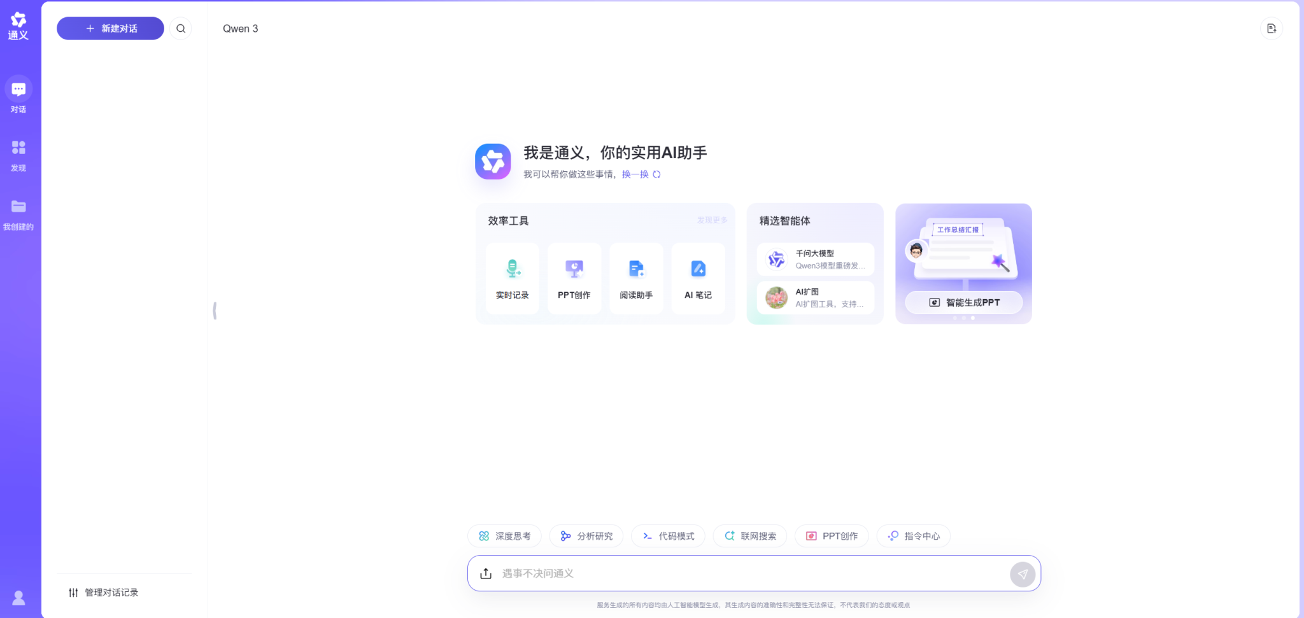
Task: Click the 换一换 refresh suggestions link
Action: [635, 174]
